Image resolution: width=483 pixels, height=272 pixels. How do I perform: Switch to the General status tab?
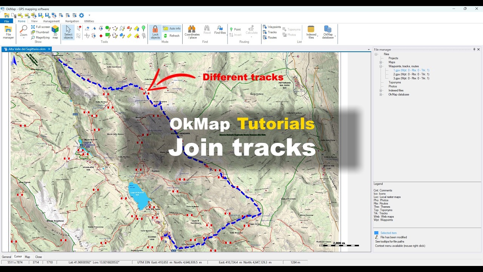point(6,257)
